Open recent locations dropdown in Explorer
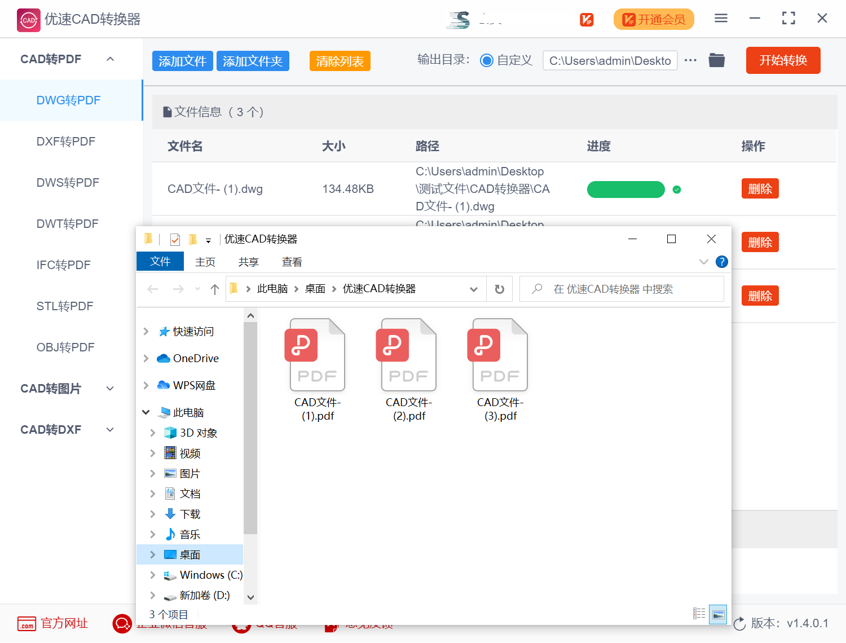846x643 pixels. coord(197,289)
